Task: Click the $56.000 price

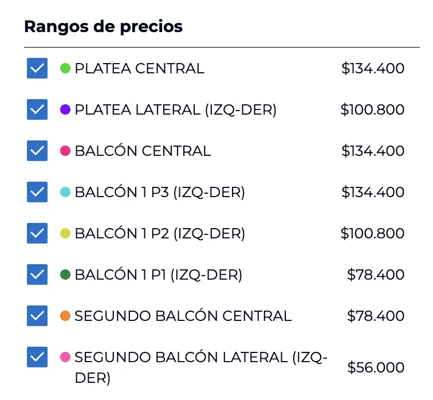Action: (x=376, y=367)
